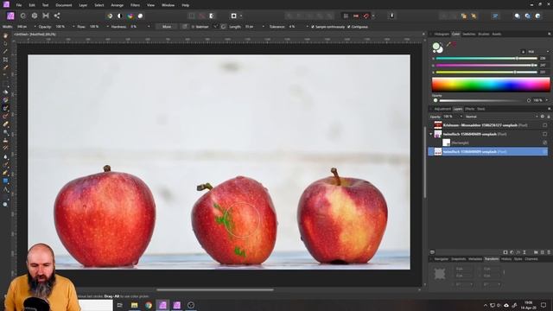Open the brush Opacity dropdown
Viewport: 553px width, 311px height.
point(73,27)
